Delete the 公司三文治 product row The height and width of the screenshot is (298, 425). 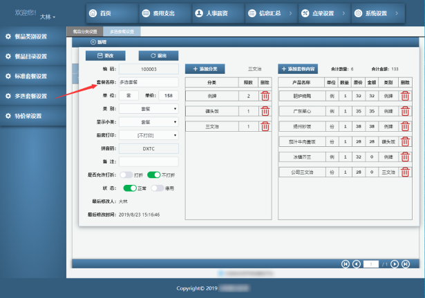(x=405, y=172)
